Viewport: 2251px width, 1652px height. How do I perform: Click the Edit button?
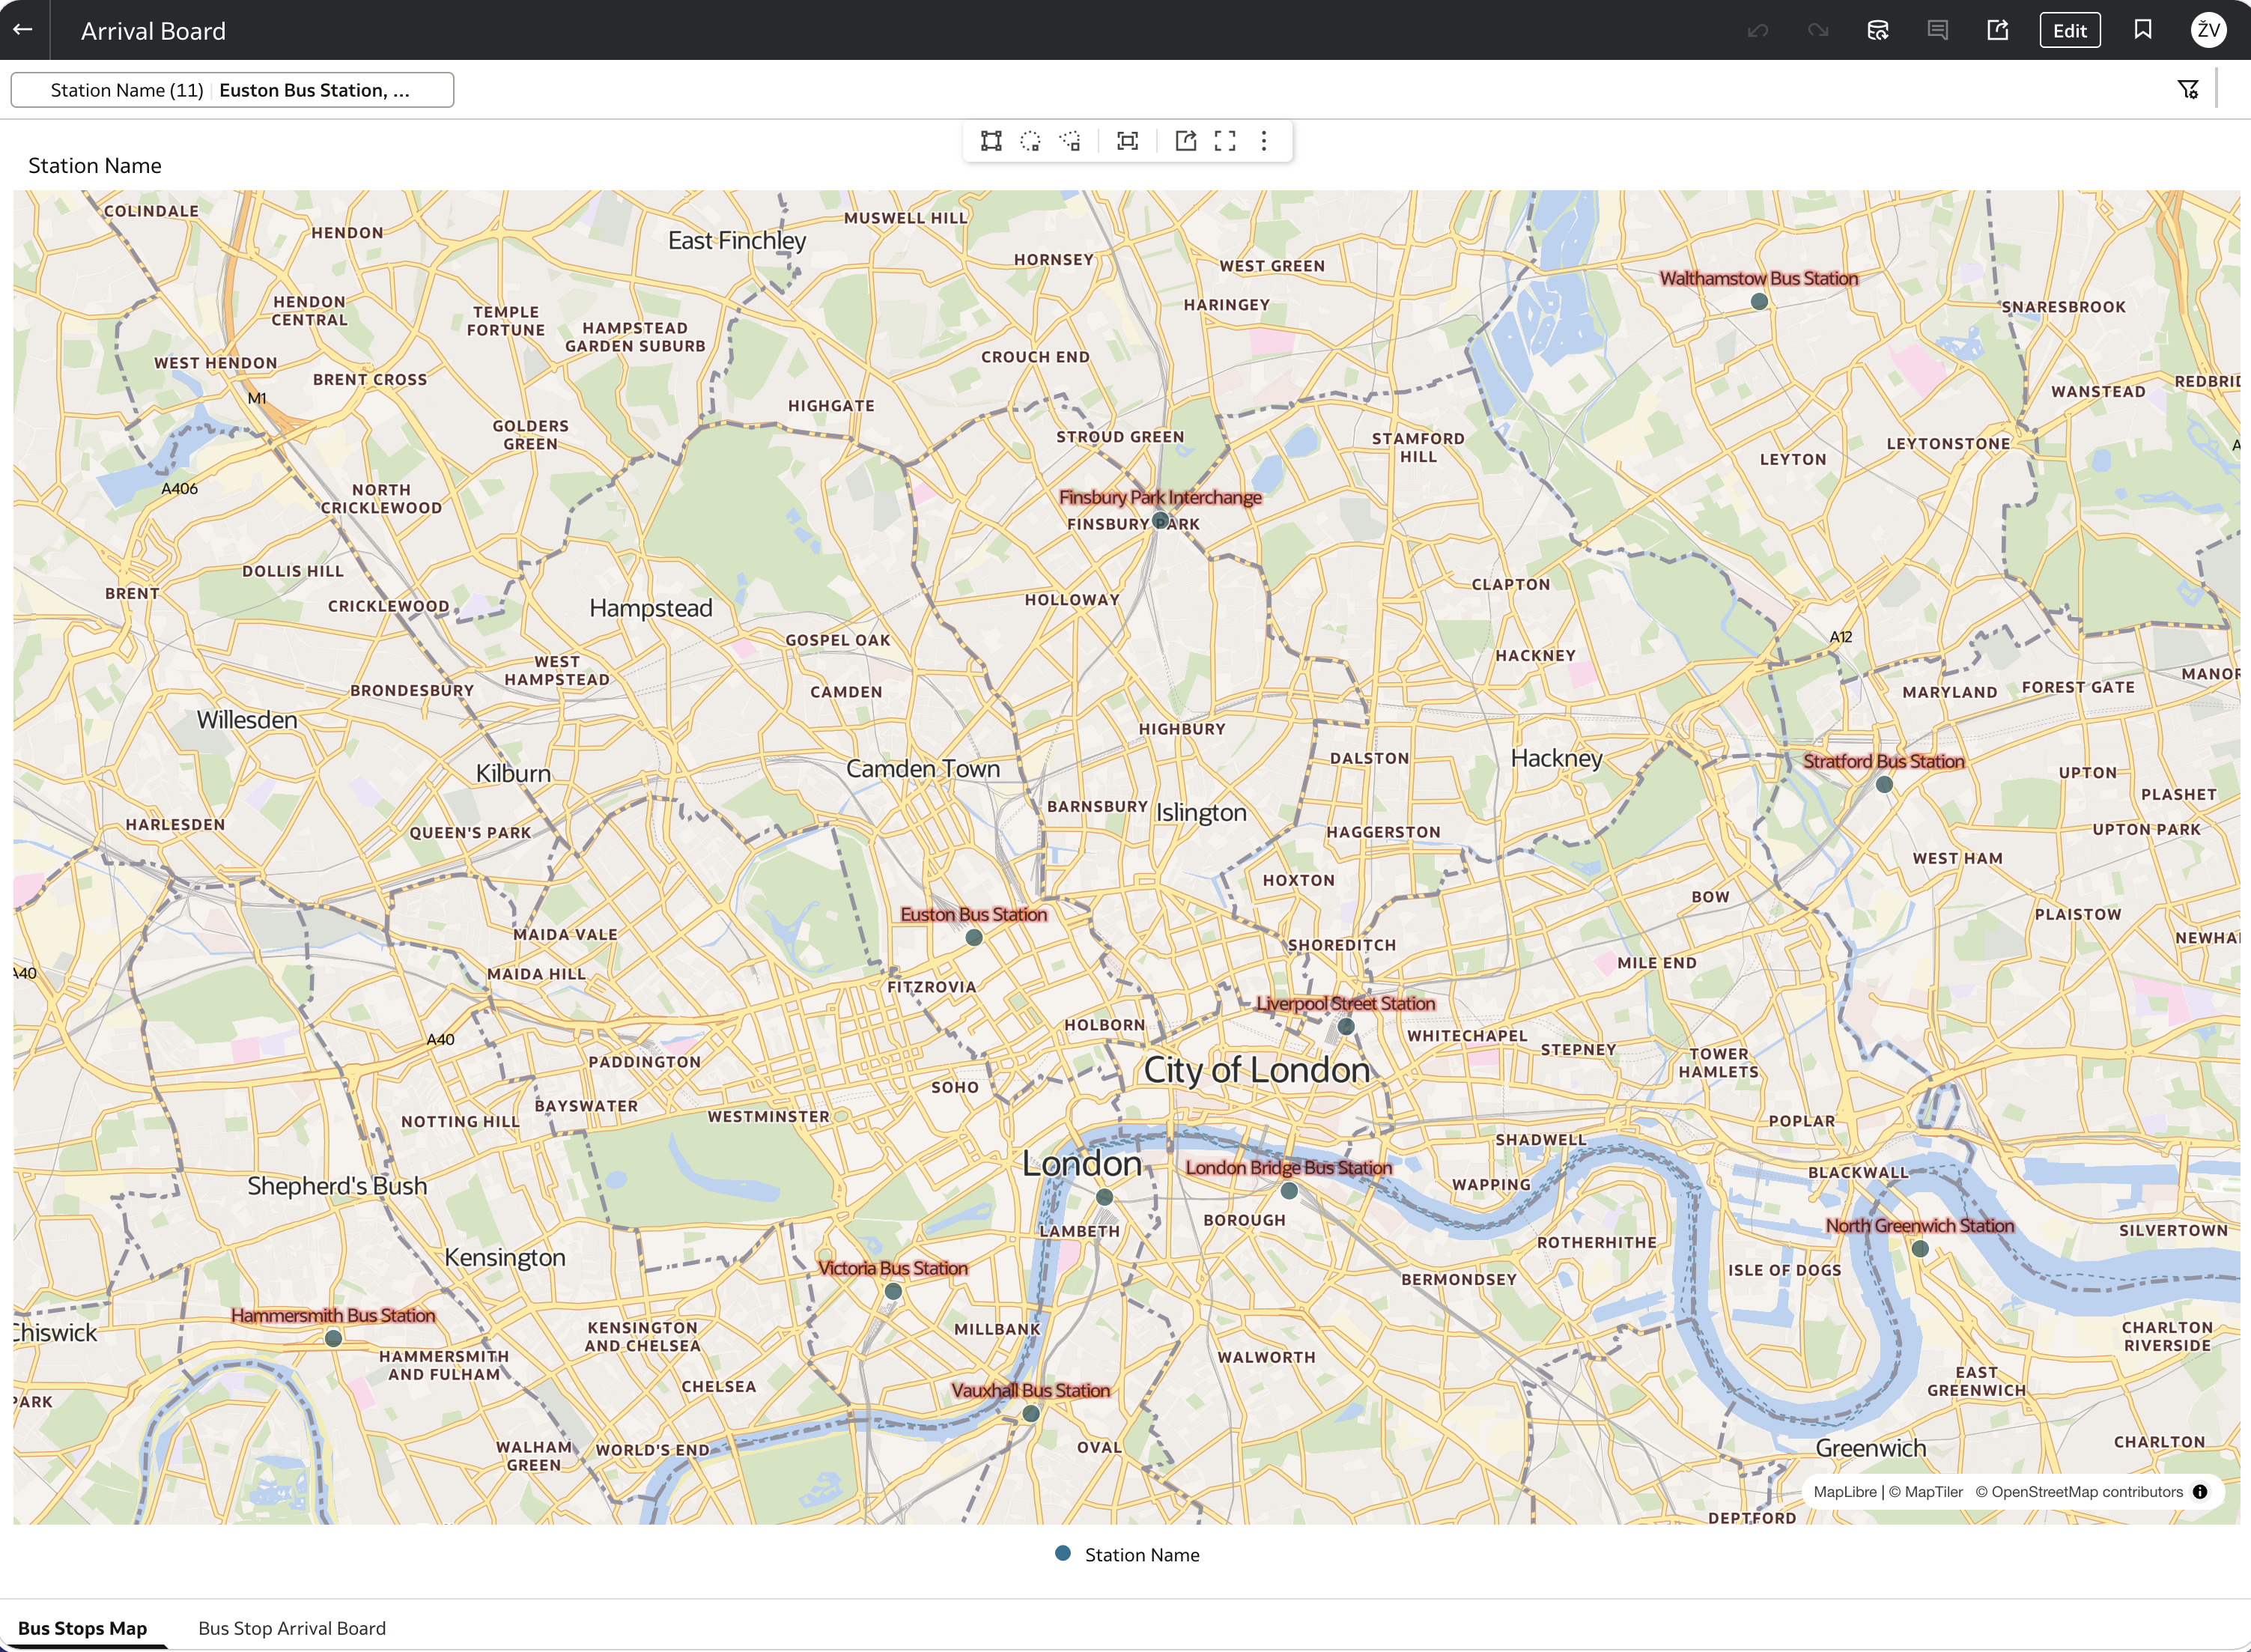(x=2070, y=31)
